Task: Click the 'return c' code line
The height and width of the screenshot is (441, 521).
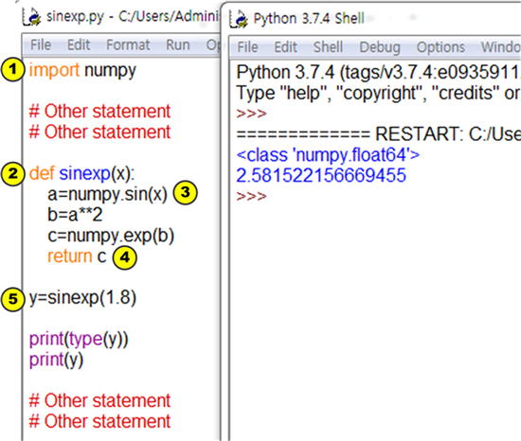Action: pyautogui.click(x=77, y=256)
